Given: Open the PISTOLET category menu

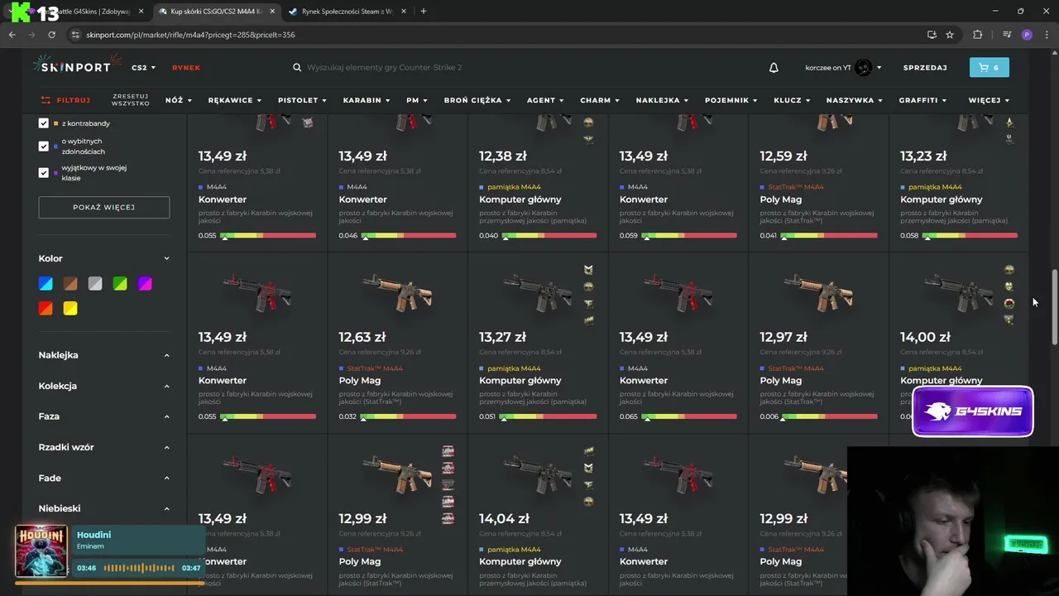Looking at the screenshot, I should point(302,100).
